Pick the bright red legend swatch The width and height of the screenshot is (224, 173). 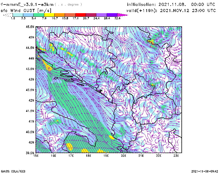pos(80,15)
